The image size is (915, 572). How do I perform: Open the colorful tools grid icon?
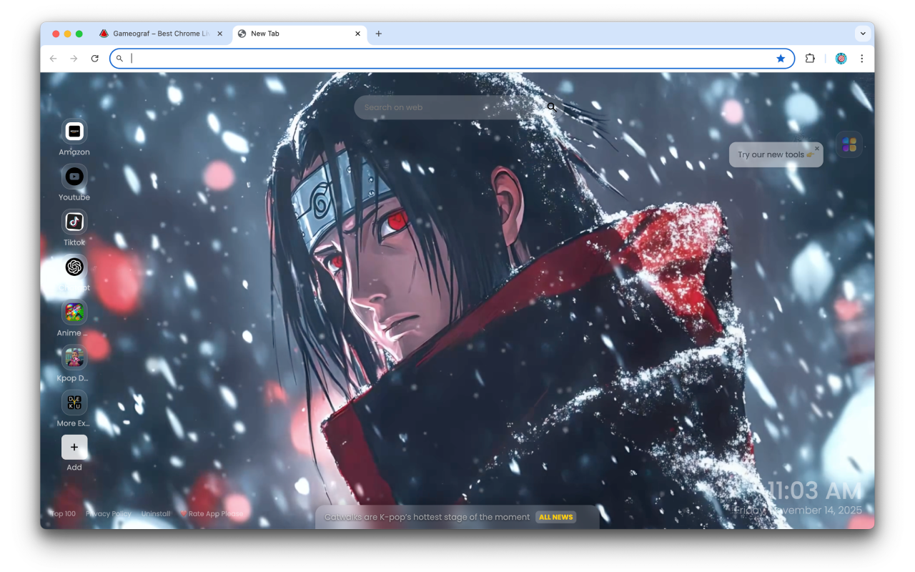[849, 144]
